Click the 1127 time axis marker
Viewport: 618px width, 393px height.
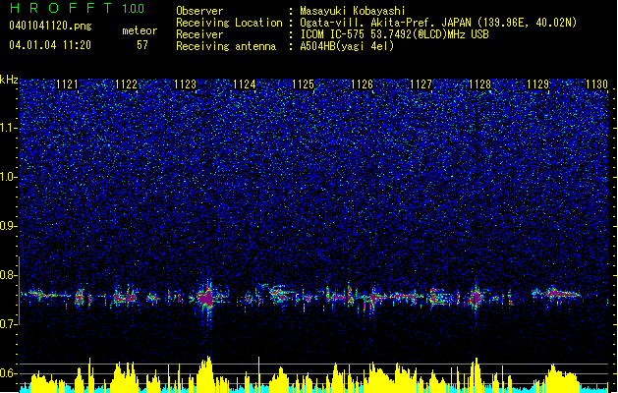tap(421, 84)
